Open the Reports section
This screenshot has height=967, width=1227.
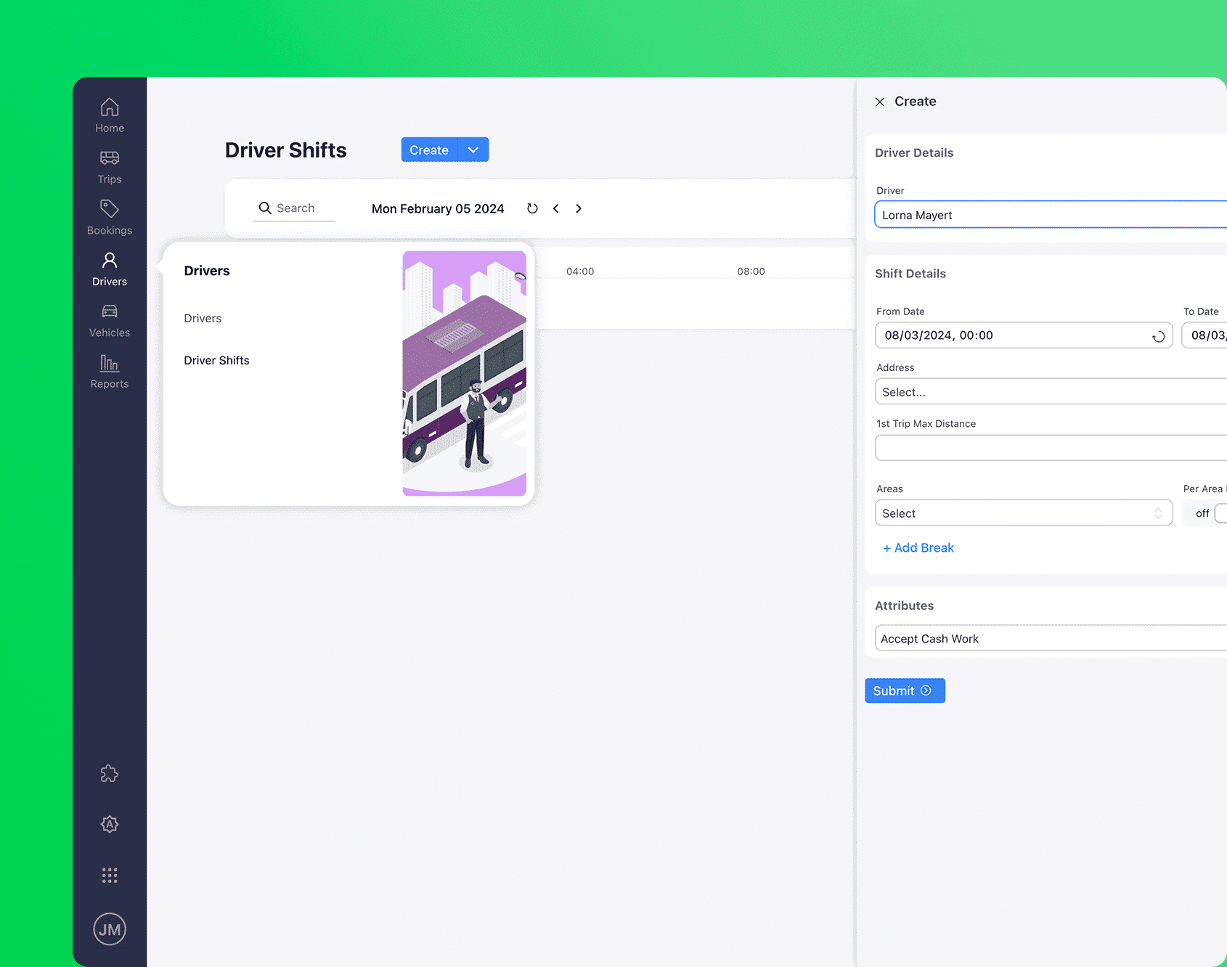(110, 372)
